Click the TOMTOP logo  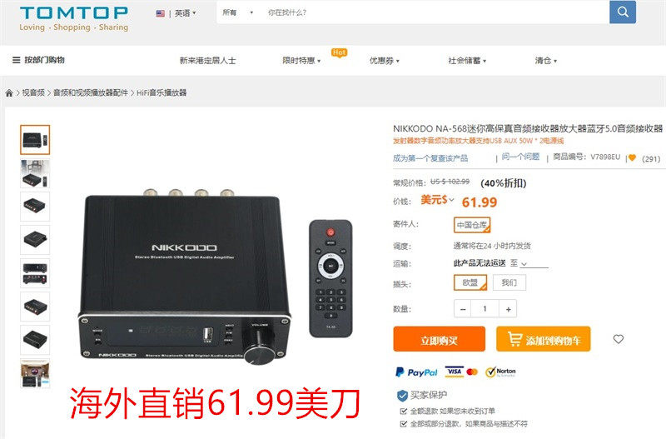74,18
